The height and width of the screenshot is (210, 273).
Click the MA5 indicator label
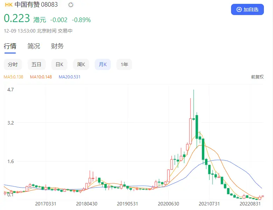[x=13, y=77]
